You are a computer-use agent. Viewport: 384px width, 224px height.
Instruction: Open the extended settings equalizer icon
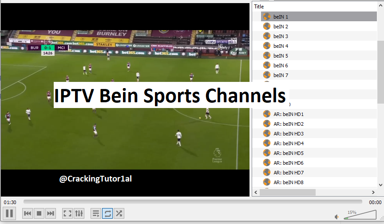point(79,213)
